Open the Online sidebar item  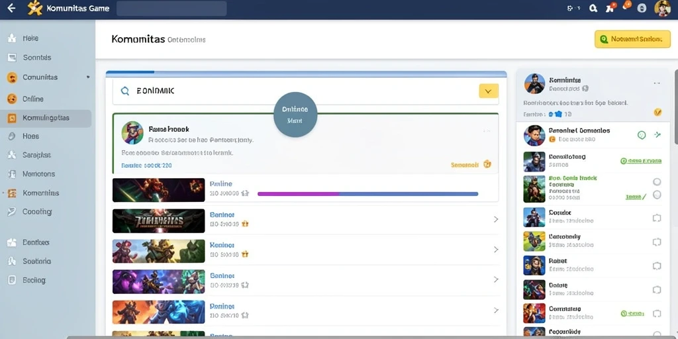coord(33,99)
